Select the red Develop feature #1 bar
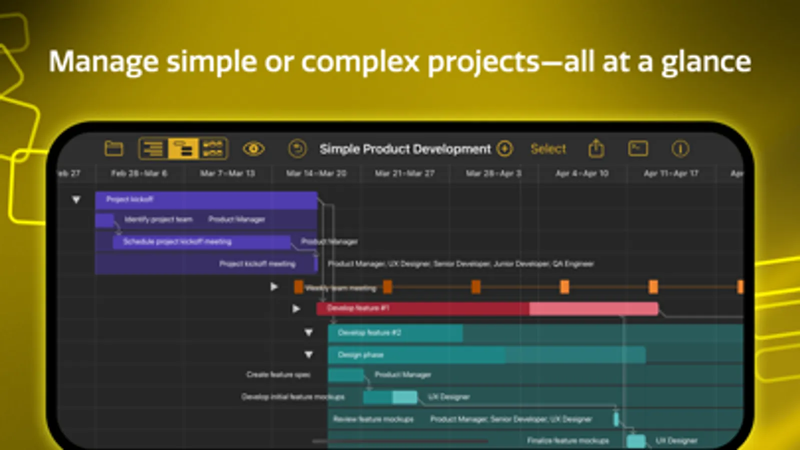800x450 pixels. coord(487,308)
